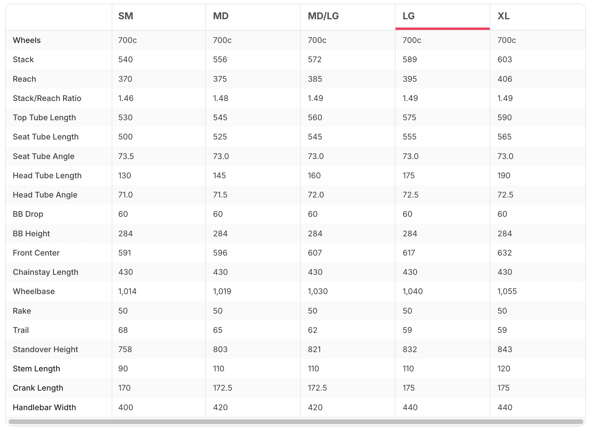Click the LG Stack value 589
Screen dimensions: 589x430
click(410, 60)
